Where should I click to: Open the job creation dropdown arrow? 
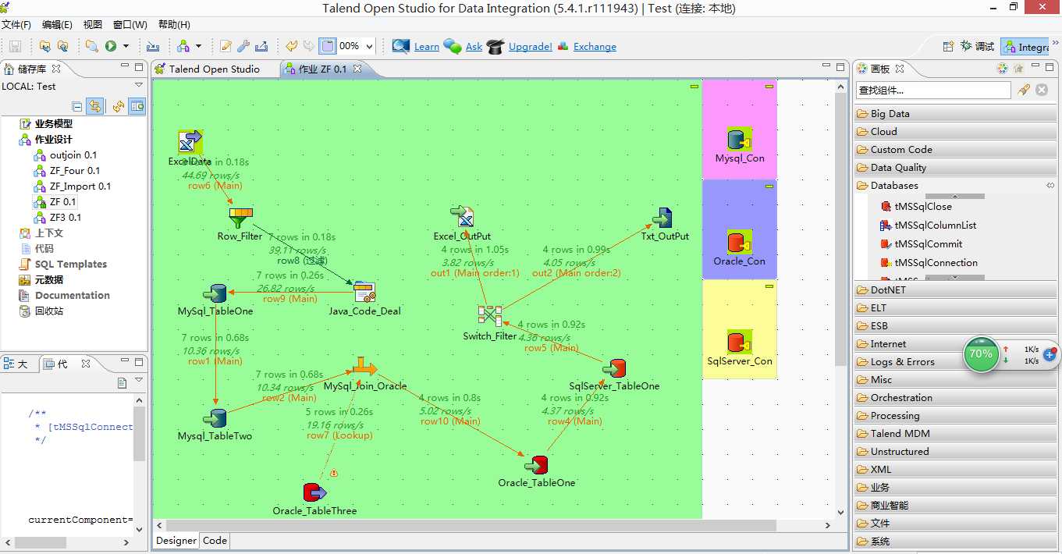tap(198, 46)
